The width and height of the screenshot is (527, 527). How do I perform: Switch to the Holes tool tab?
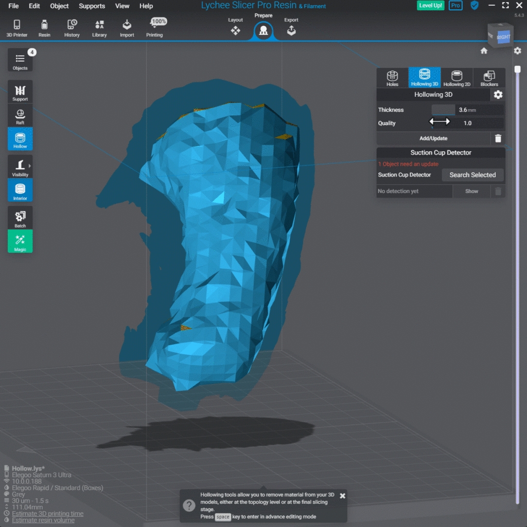(x=392, y=78)
